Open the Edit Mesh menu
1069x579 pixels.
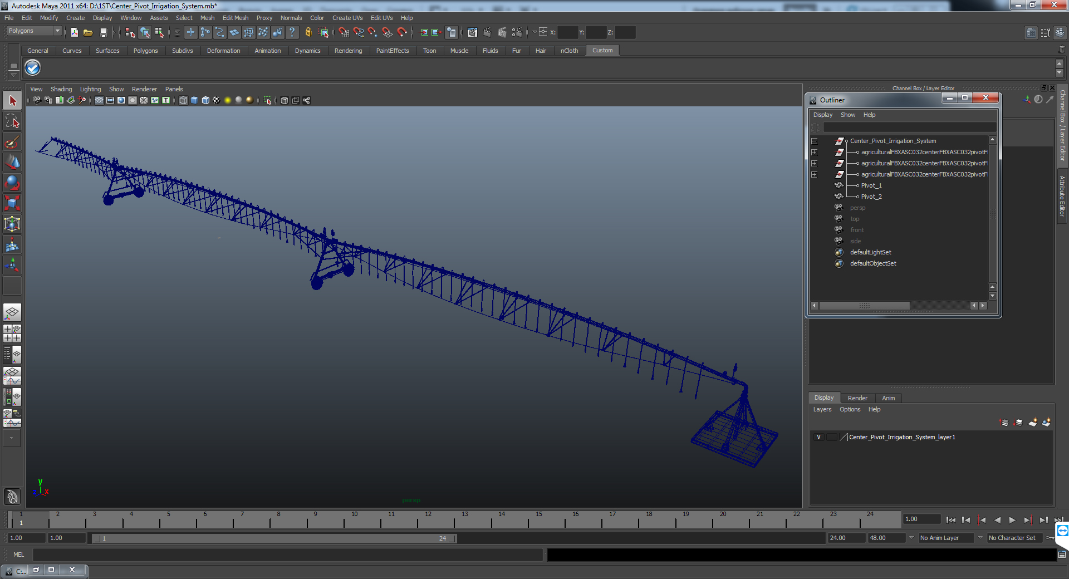point(236,18)
